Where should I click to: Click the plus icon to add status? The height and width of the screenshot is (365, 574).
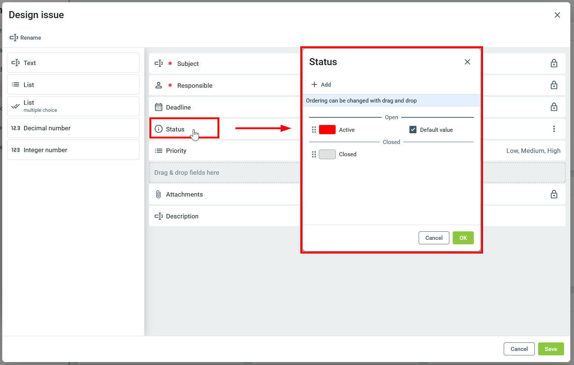click(314, 84)
